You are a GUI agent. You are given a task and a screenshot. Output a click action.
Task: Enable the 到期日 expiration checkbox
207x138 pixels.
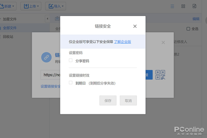[x=71, y=83]
